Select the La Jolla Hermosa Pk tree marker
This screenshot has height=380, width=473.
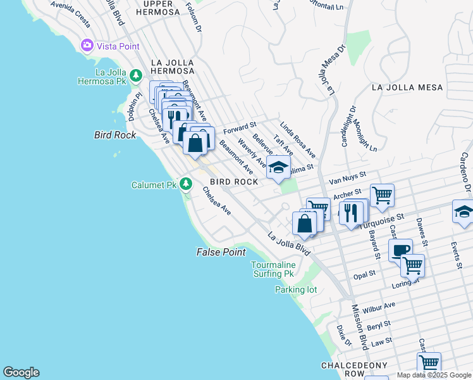(136, 75)
